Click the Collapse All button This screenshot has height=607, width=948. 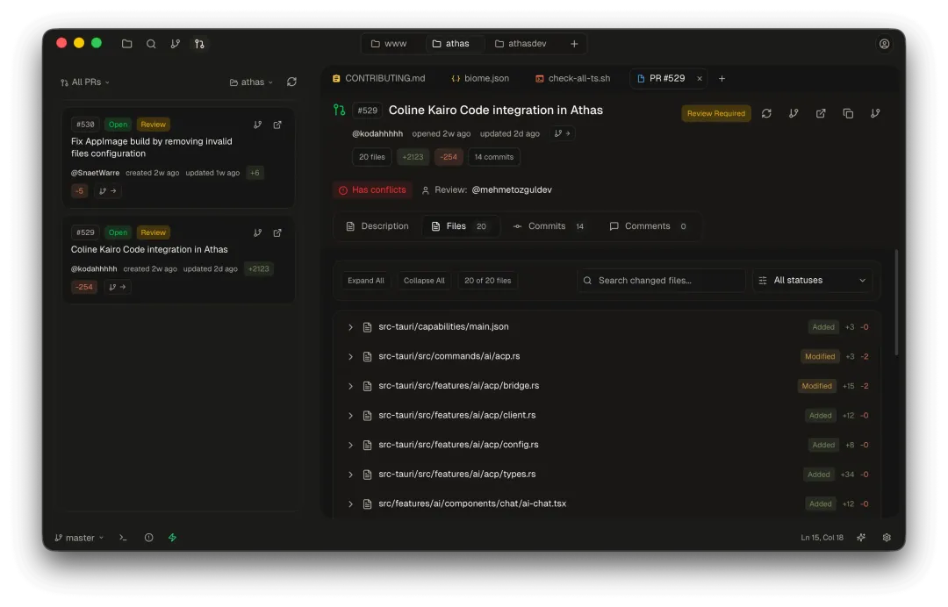424,281
